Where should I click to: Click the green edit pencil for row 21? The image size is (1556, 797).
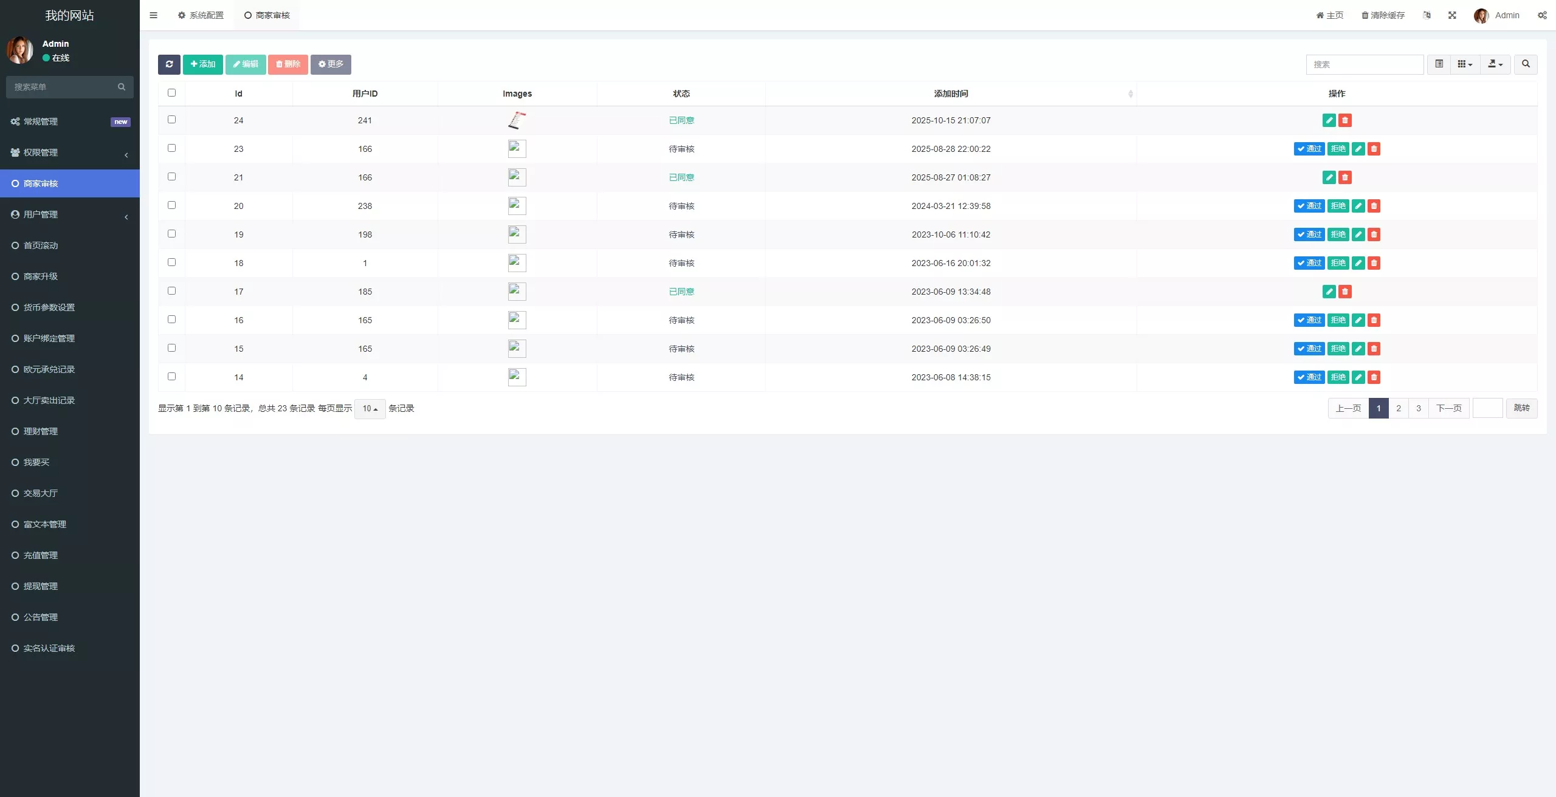(x=1329, y=177)
